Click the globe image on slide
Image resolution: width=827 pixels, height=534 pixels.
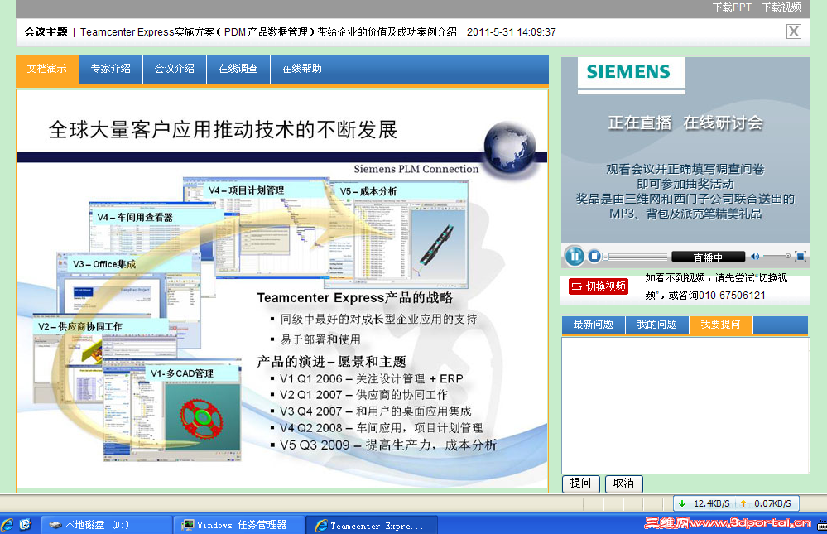click(509, 147)
